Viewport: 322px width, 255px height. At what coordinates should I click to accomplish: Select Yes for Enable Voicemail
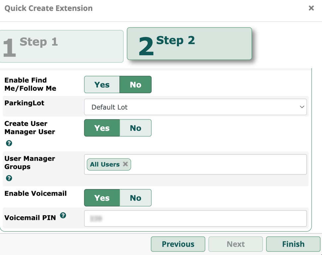101,198
